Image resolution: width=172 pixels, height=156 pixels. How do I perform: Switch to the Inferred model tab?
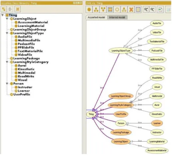[x=117, y=17]
